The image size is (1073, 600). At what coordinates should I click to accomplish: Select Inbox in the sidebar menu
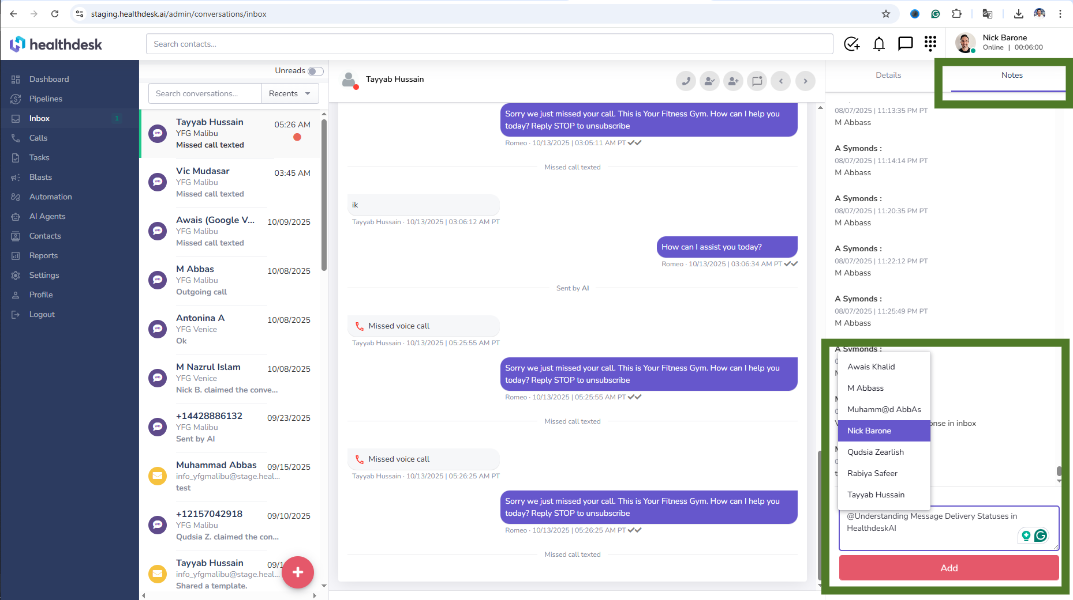(x=39, y=118)
